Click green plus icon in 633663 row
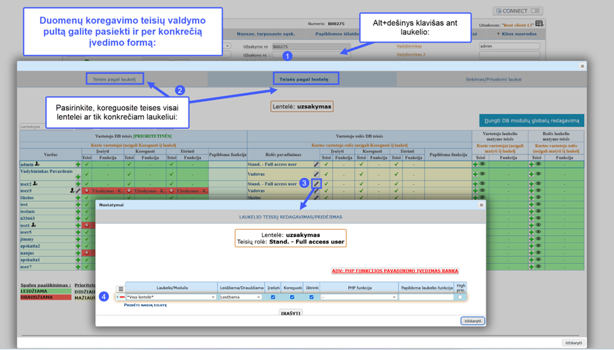The height and width of the screenshot is (350, 614). click(x=78, y=218)
